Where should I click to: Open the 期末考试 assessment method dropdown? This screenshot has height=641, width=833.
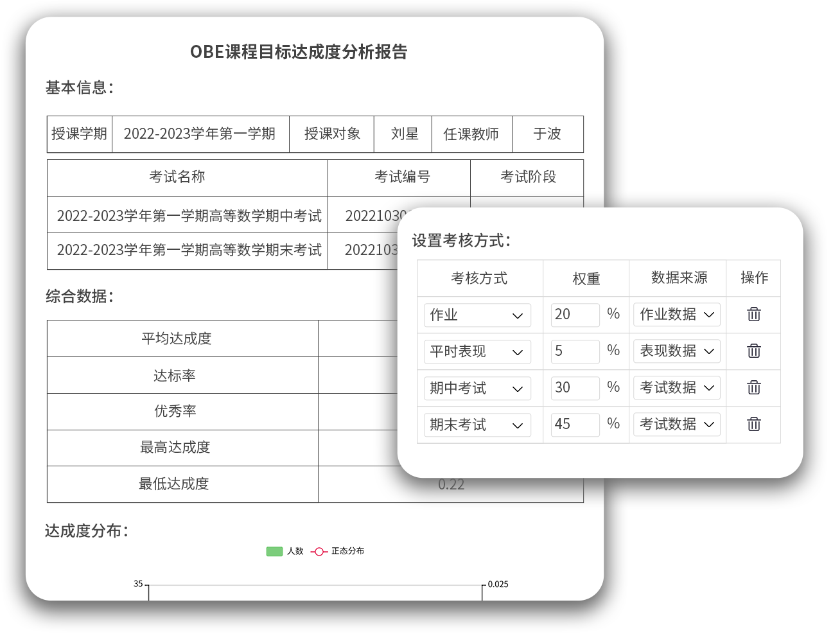click(477, 425)
